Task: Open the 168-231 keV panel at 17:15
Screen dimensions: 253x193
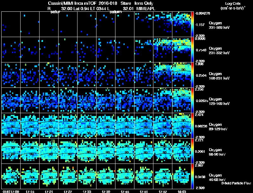Action: 30,75
